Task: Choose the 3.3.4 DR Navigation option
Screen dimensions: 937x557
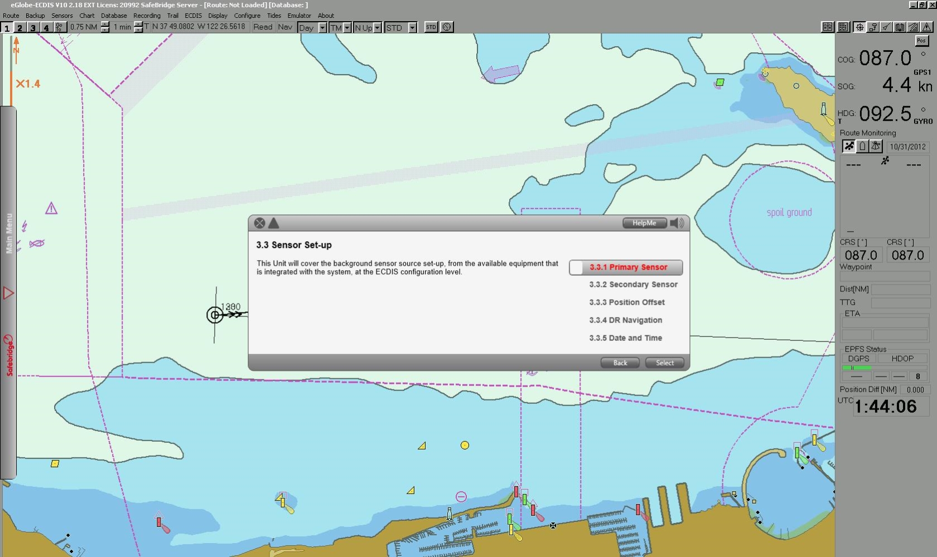Action: click(x=625, y=320)
